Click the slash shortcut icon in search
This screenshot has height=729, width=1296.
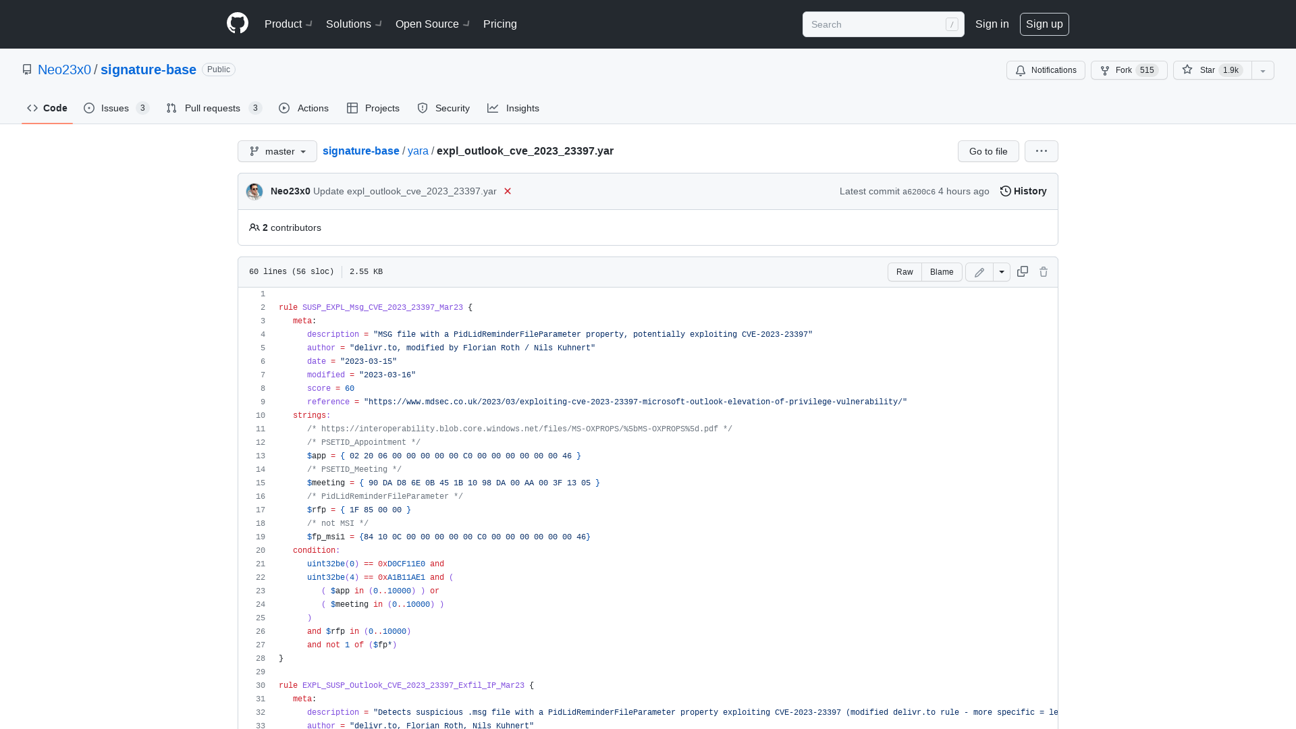tap(952, 24)
